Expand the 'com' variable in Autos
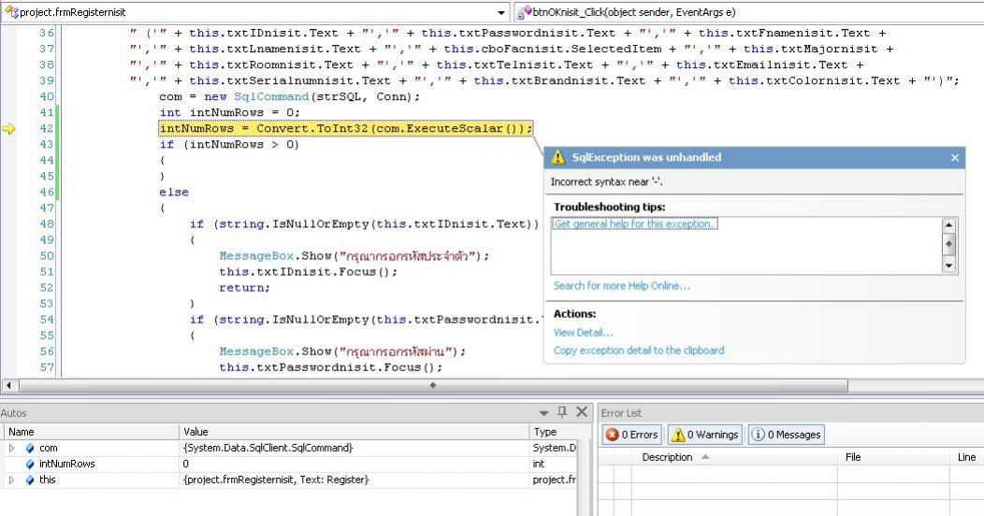This screenshot has height=516, width=984. click(x=11, y=448)
